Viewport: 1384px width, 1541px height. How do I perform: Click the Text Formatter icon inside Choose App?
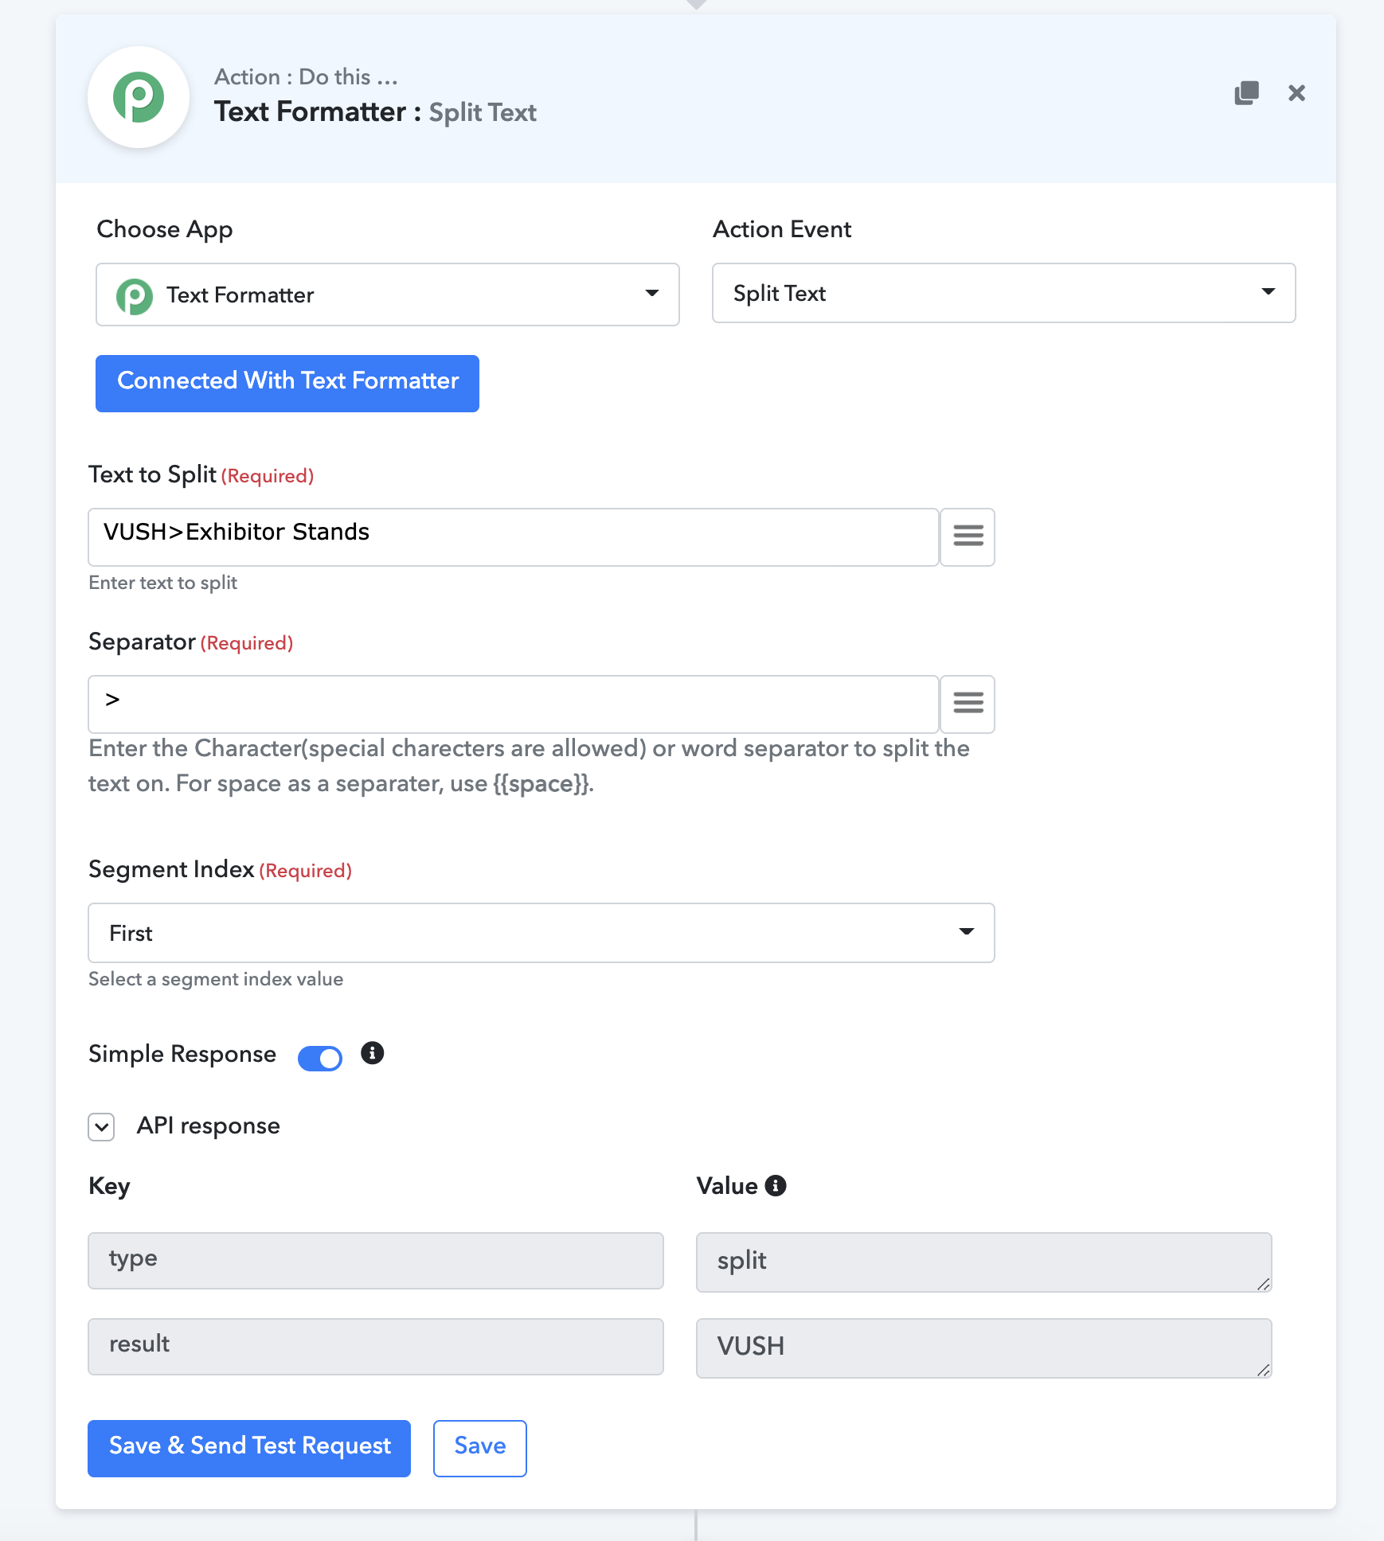(135, 296)
